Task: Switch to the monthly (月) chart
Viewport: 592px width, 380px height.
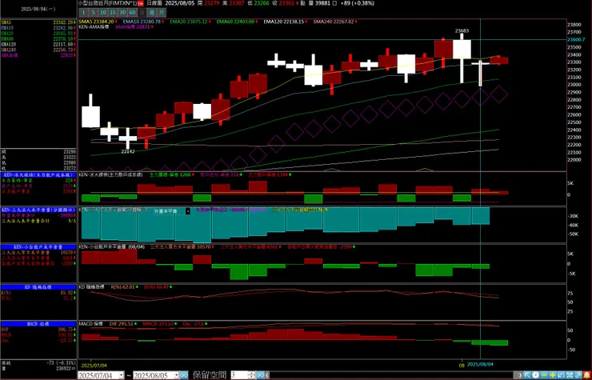Action: click(162, 13)
